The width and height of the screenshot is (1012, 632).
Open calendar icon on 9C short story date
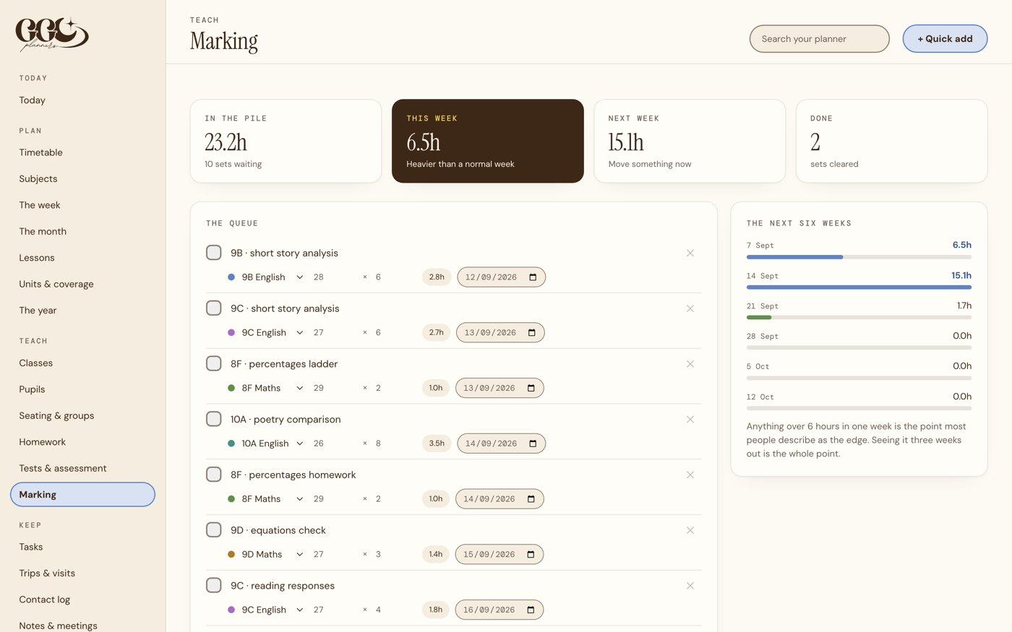coord(532,333)
